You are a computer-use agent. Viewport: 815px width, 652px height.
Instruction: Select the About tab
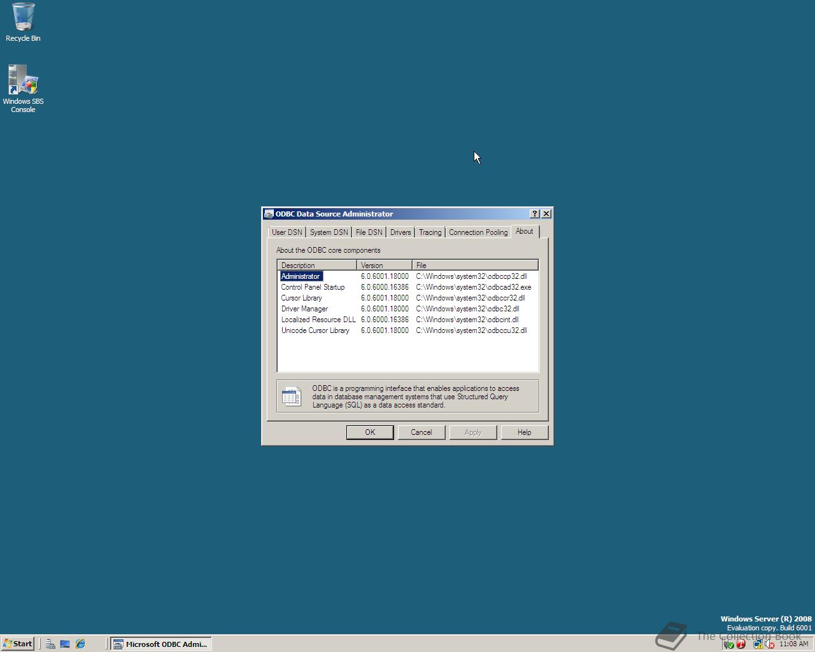(525, 231)
